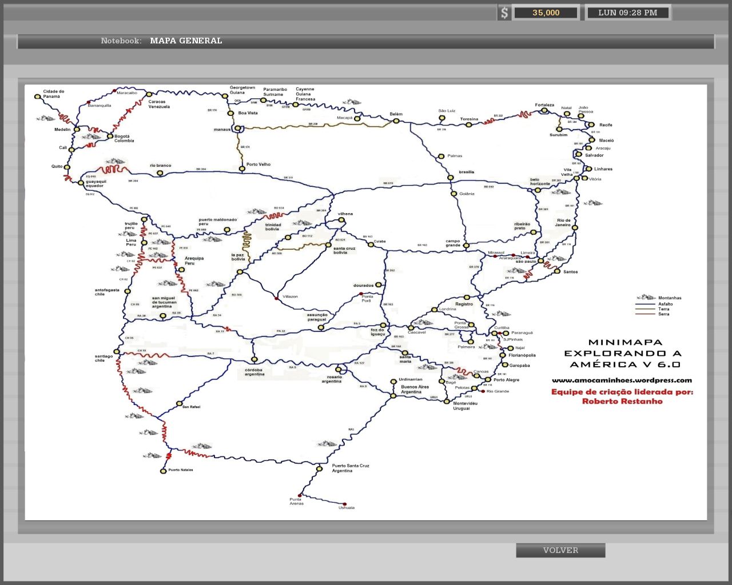
Task: Select the Brasília city marker
Action: [451, 178]
